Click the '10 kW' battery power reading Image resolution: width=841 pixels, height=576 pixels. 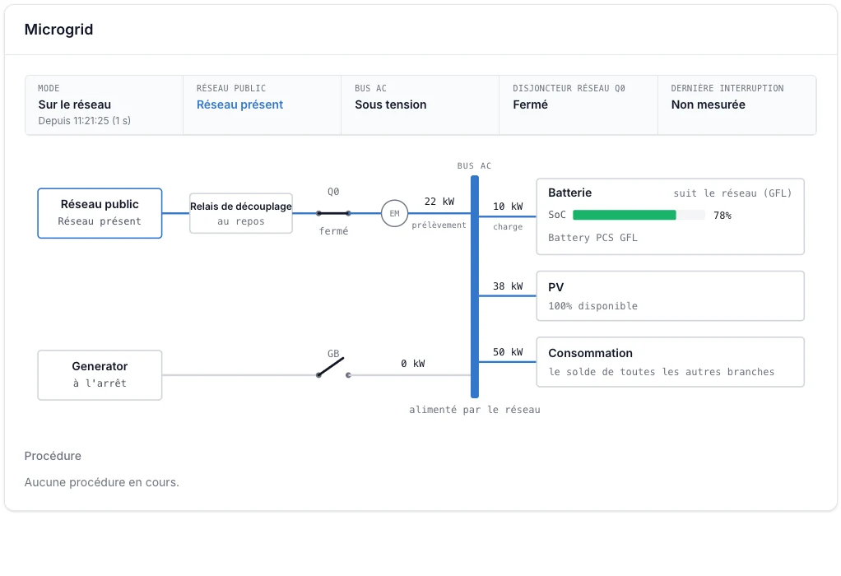(508, 207)
